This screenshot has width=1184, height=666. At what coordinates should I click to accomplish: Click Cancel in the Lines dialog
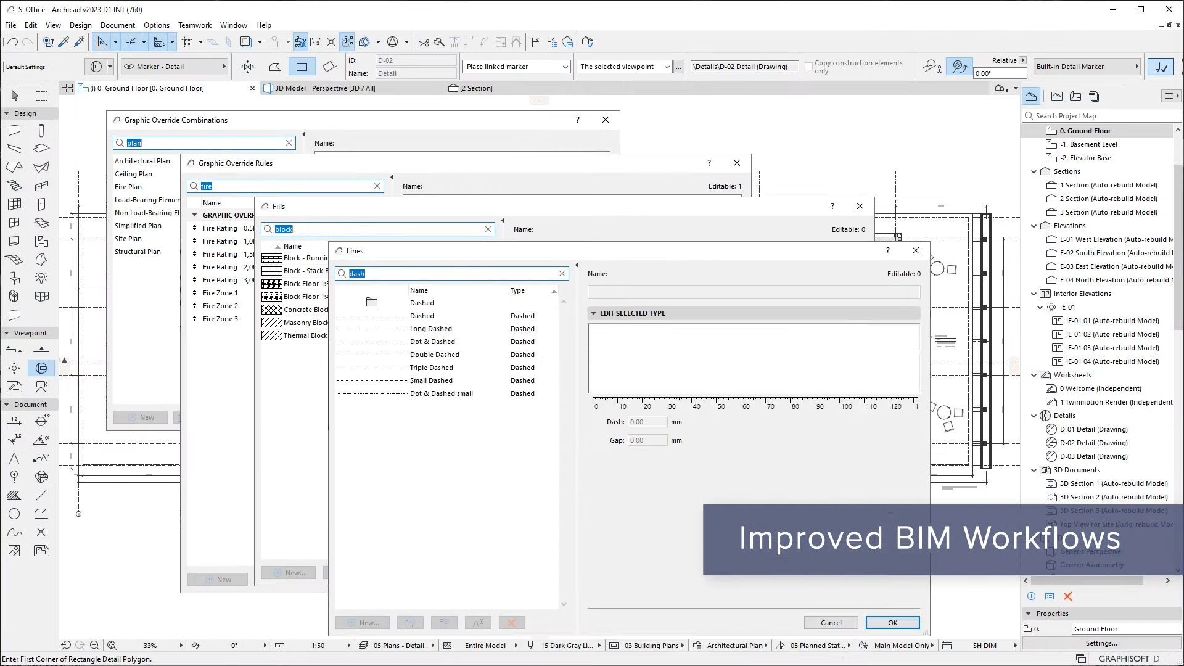[x=831, y=623]
